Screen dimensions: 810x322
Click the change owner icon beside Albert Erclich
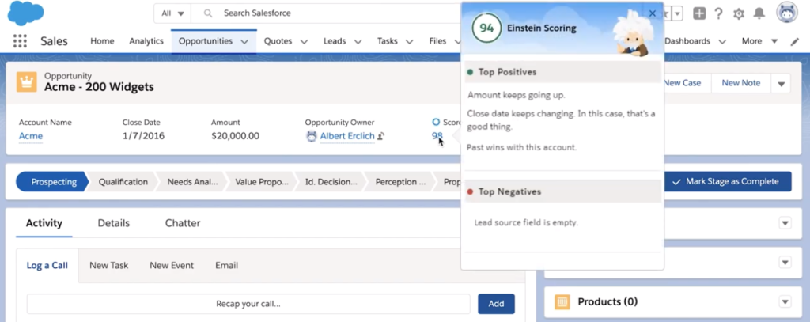point(381,136)
